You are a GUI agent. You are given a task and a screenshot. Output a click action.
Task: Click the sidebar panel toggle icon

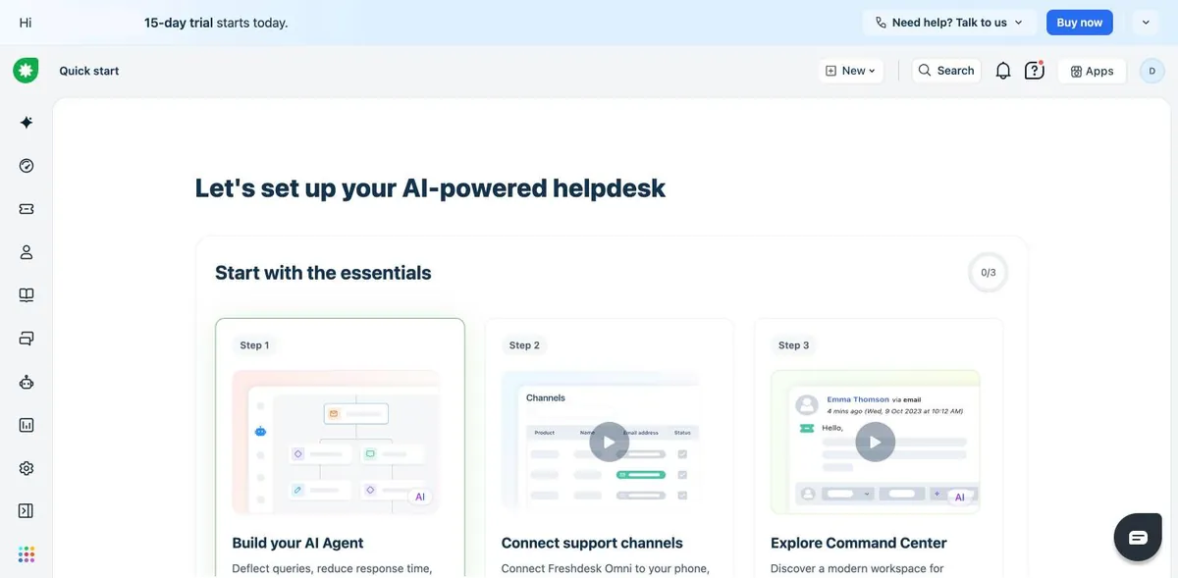27,510
